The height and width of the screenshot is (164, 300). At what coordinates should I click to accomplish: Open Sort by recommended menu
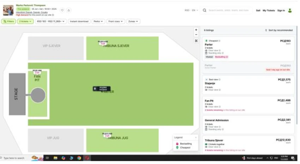coord(279,30)
